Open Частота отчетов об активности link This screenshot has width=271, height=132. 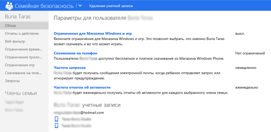coord(82,87)
